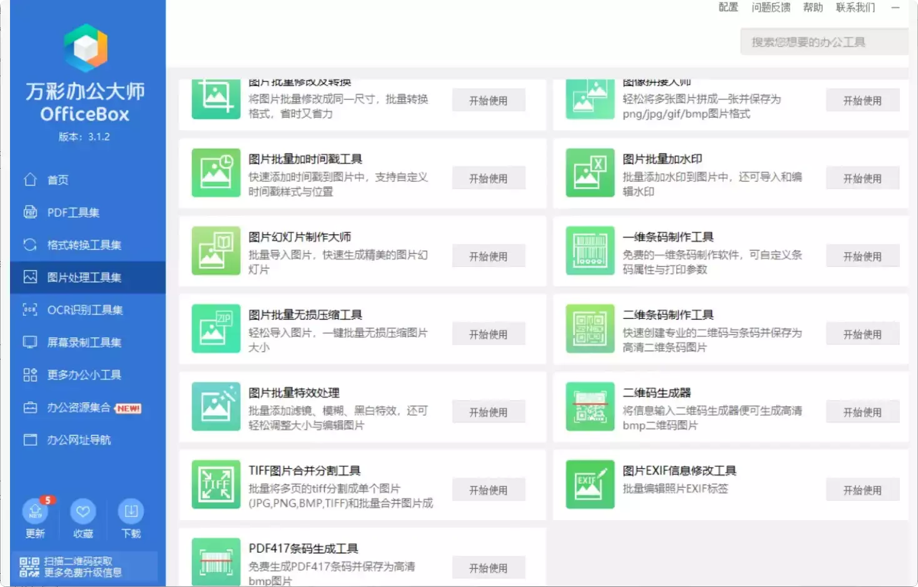Click the TIFF图片合并分割工具 icon
Image resolution: width=918 pixels, height=587 pixels.
coord(215,485)
